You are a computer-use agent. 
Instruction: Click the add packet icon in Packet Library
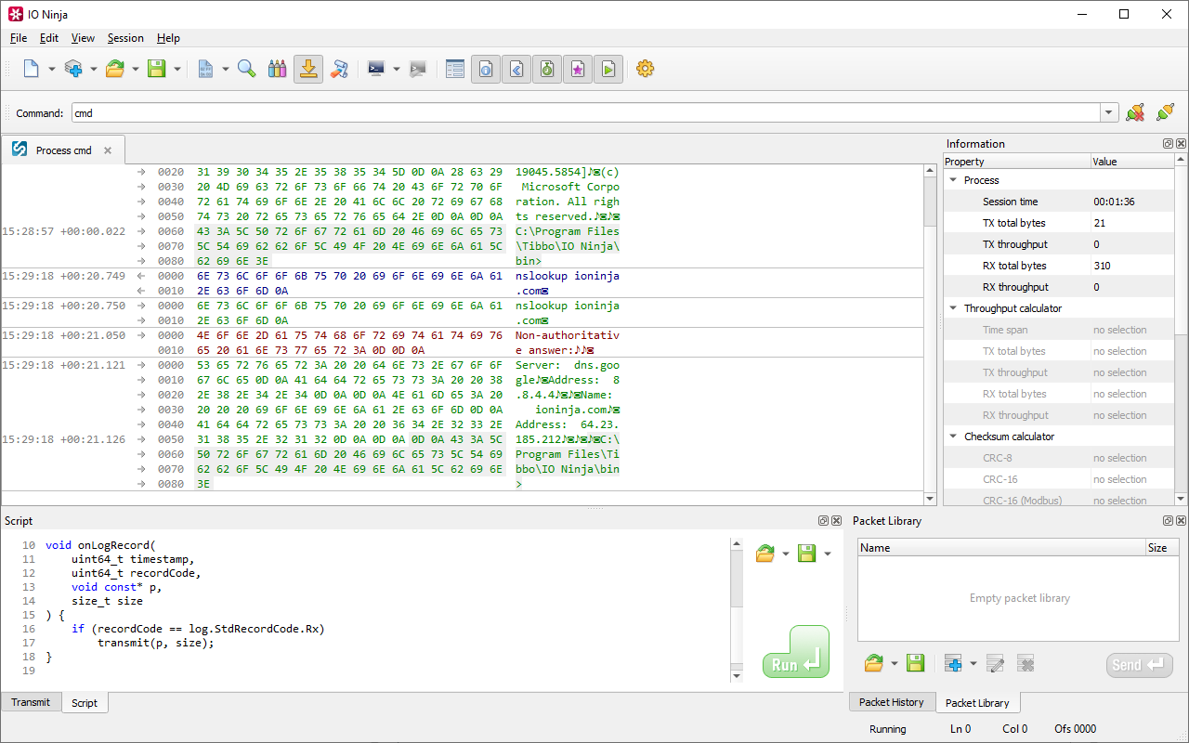click(x=953, y=663)
